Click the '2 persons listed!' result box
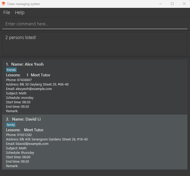The height and width of the screenshot is (176, 190). [x=95, y=43]
